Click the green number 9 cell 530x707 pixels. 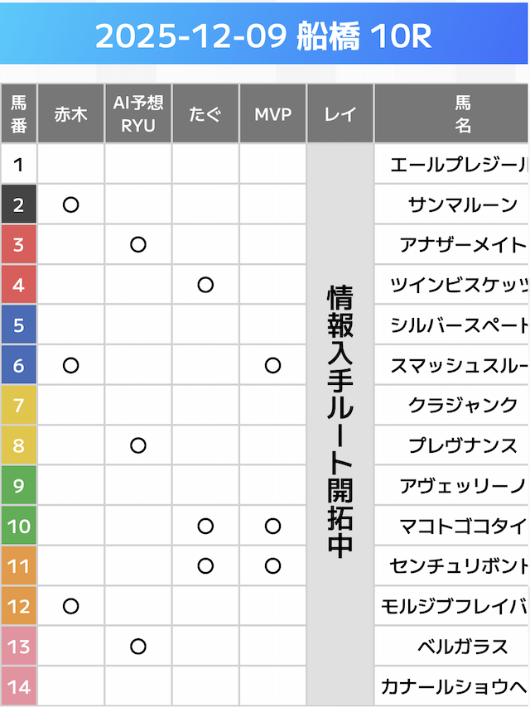[18, 486]
